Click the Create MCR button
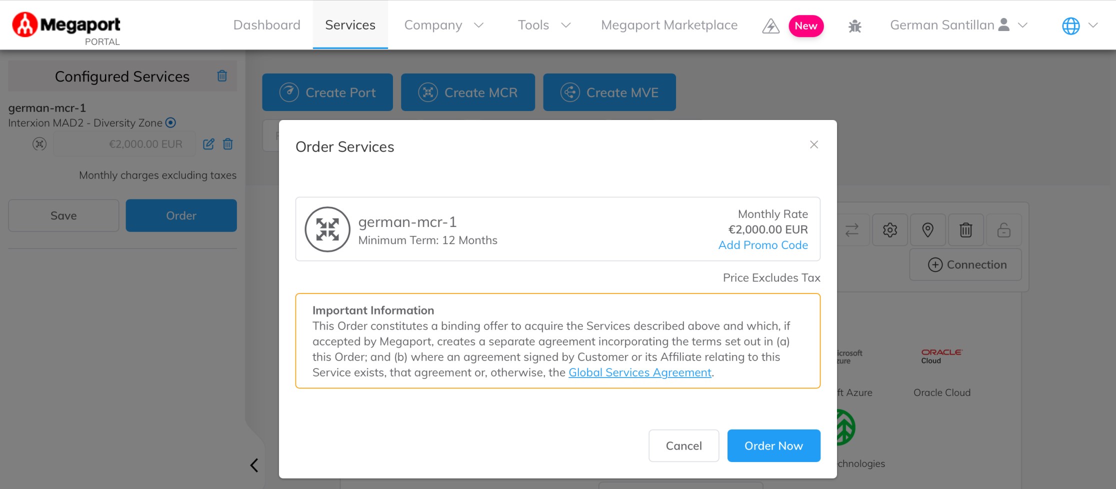The width and height of the screenshot is (1116, 489). pos(468,92)
